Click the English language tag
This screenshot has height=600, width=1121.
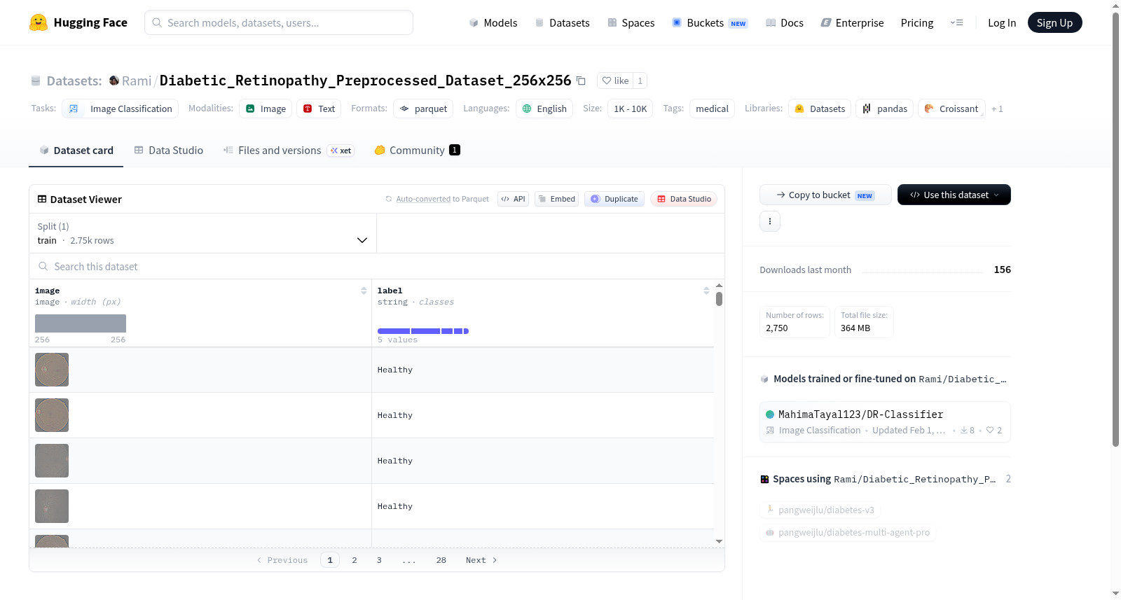coord(544,109)
